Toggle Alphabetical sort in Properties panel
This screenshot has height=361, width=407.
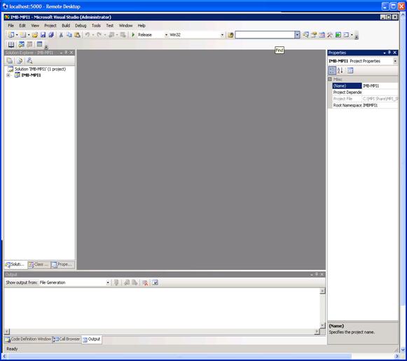(340, 70)
